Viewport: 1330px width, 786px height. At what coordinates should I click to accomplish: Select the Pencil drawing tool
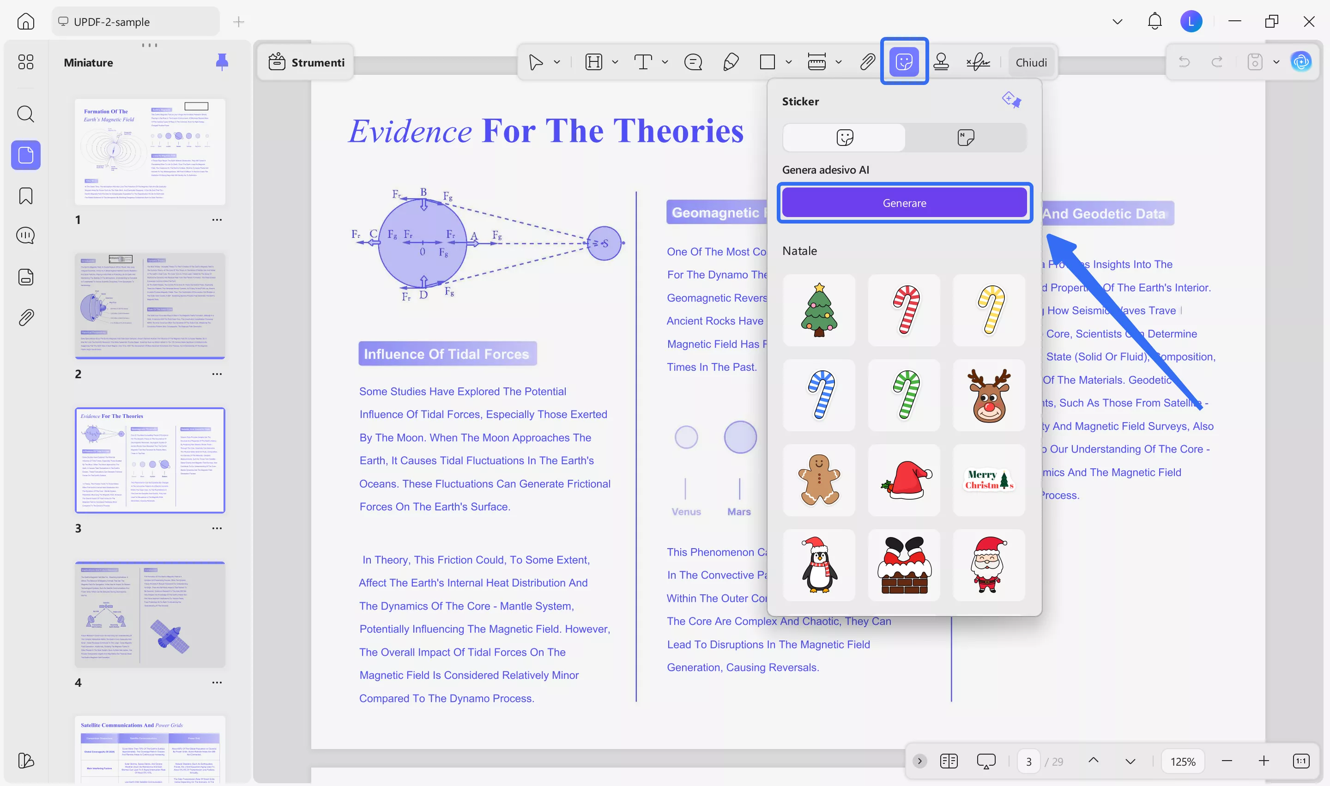[731, 62]
